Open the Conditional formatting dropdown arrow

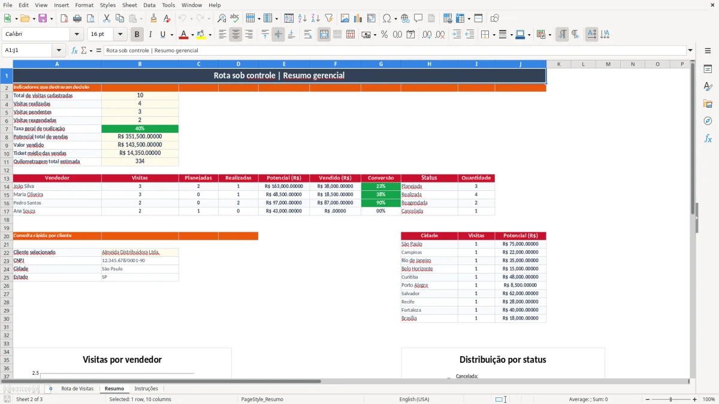pyautogui.click(x=549, y=35)
